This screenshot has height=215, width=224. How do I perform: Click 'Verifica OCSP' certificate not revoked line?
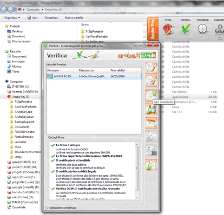pos(88,189)
